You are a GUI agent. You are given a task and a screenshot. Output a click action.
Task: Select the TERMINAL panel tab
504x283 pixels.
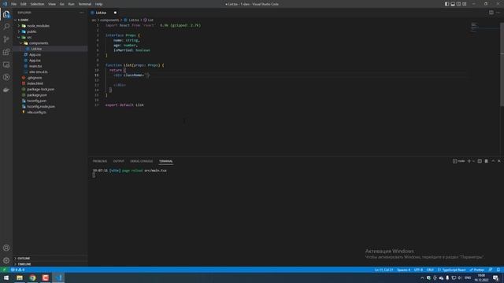(166, 161)
